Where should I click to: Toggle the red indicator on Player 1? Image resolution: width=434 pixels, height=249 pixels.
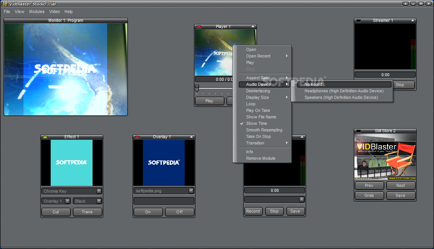(199, 27)
